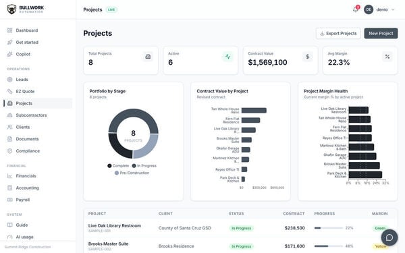Click the Contract Value dollar icon

coord(308,57)
